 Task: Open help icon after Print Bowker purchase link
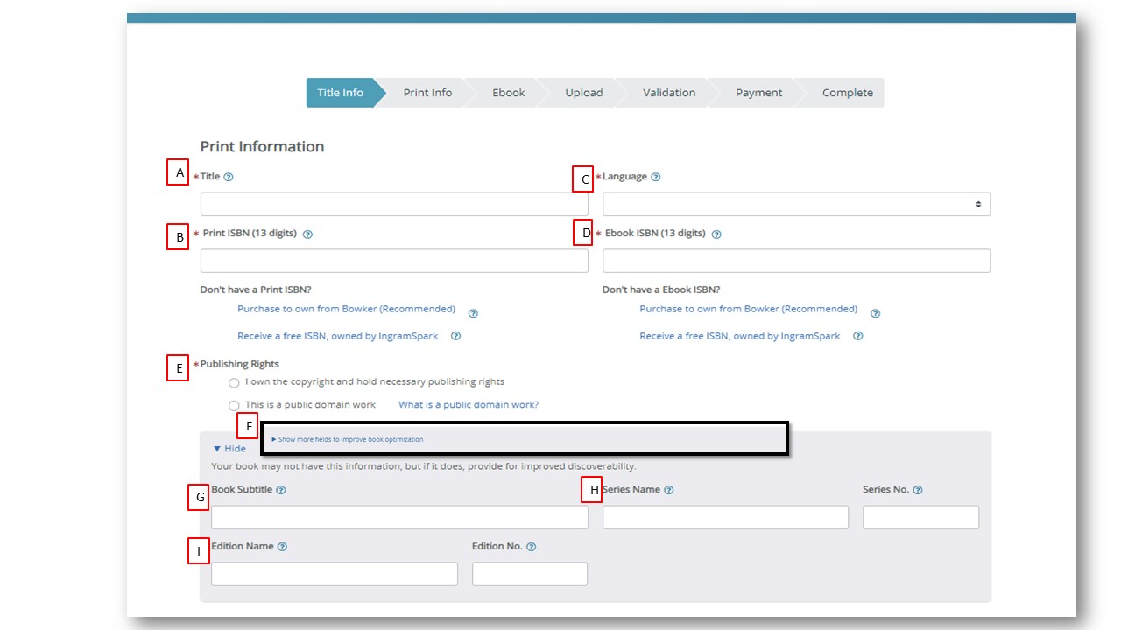pyautogui.click(x=473, y=313)
